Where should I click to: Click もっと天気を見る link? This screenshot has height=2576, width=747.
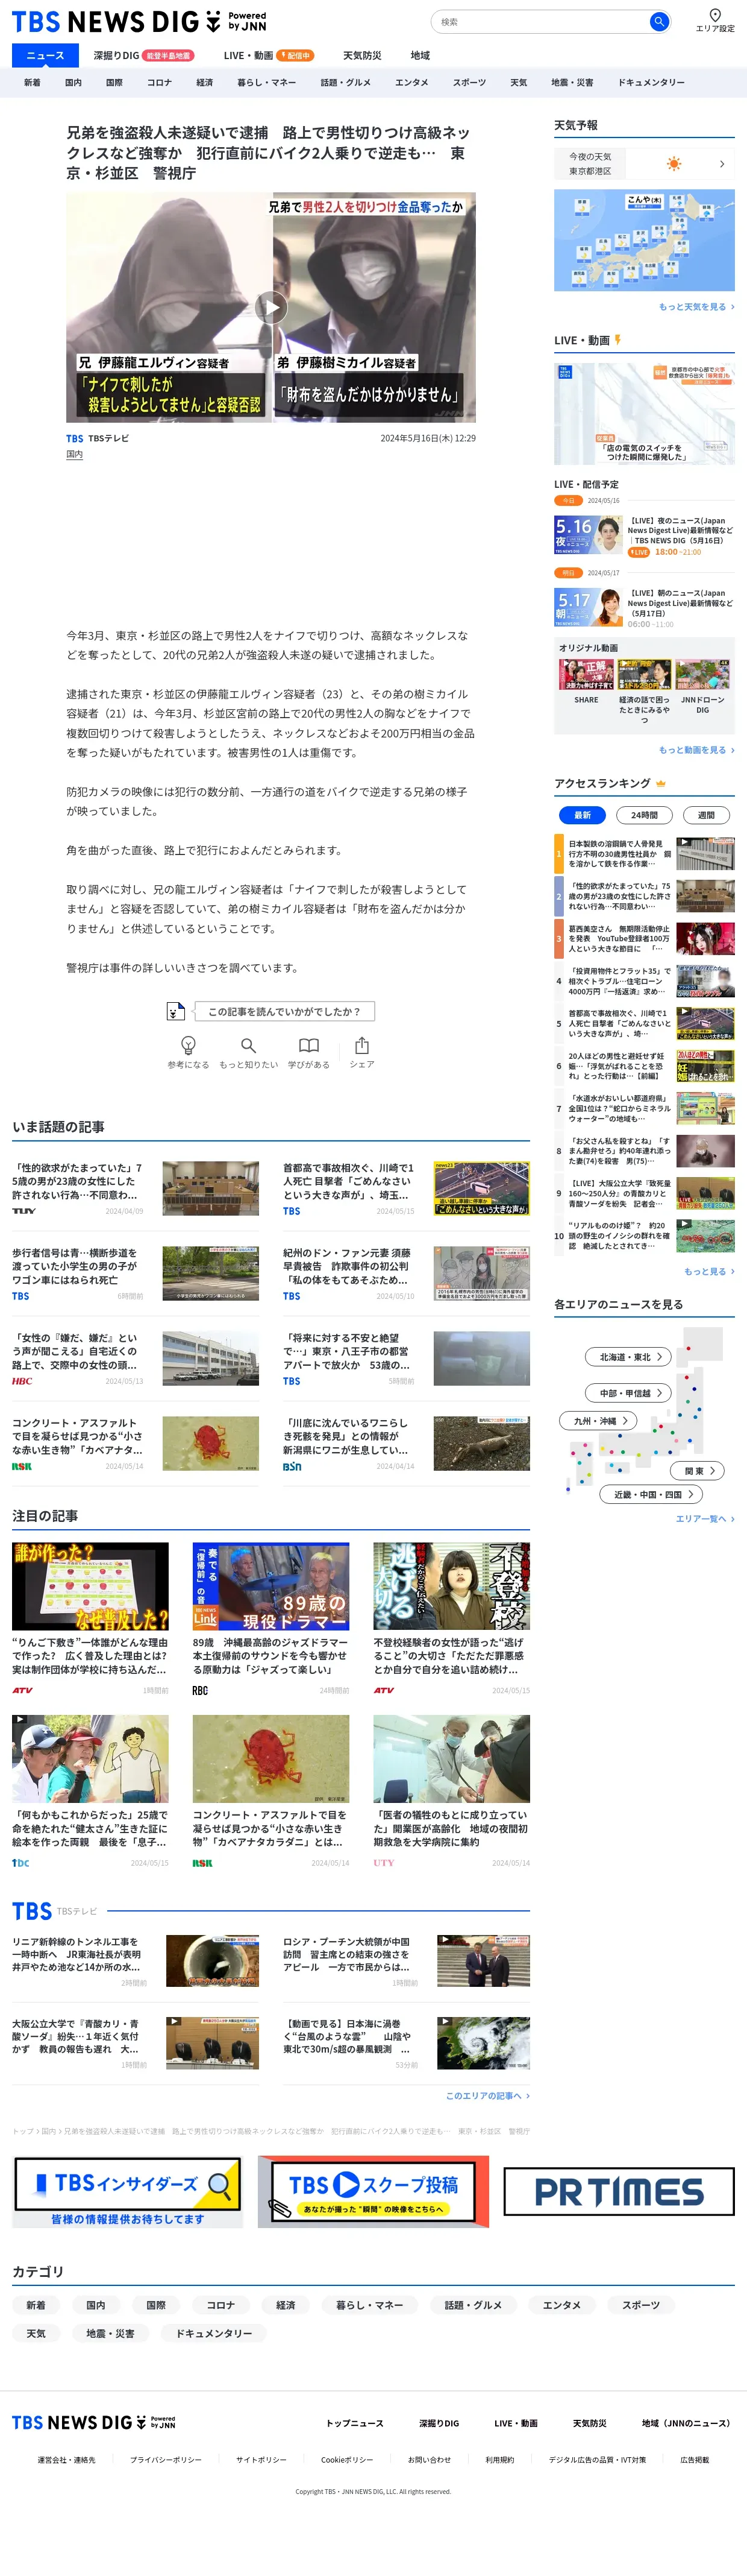coord(696,307)
